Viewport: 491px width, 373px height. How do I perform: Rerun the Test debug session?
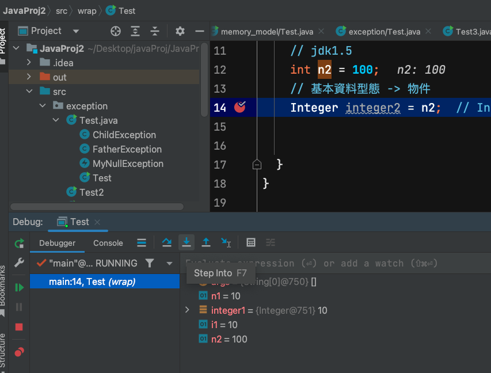(x=19, y=243)
